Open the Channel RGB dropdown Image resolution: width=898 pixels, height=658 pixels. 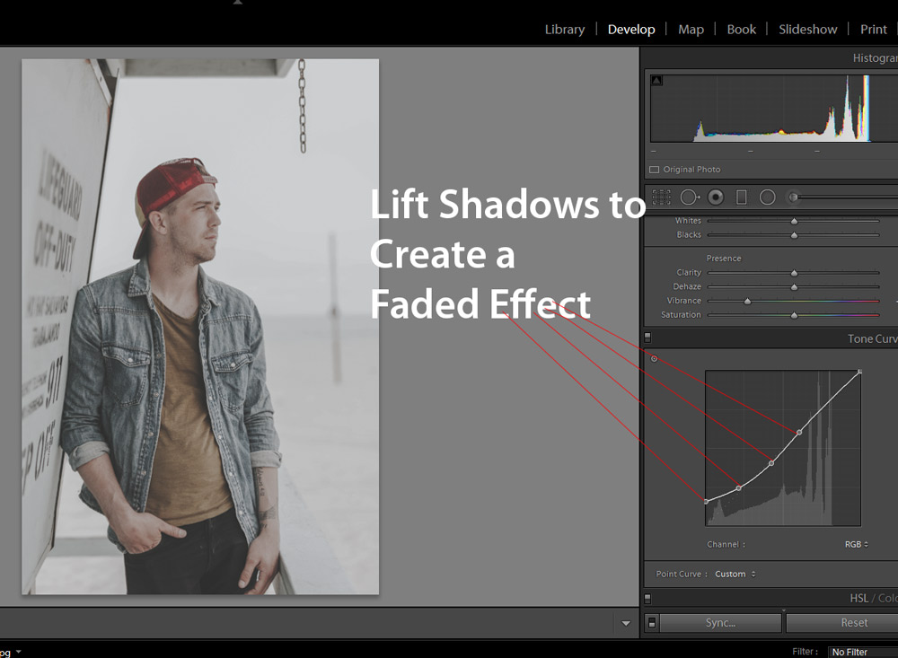coord(856,545)
